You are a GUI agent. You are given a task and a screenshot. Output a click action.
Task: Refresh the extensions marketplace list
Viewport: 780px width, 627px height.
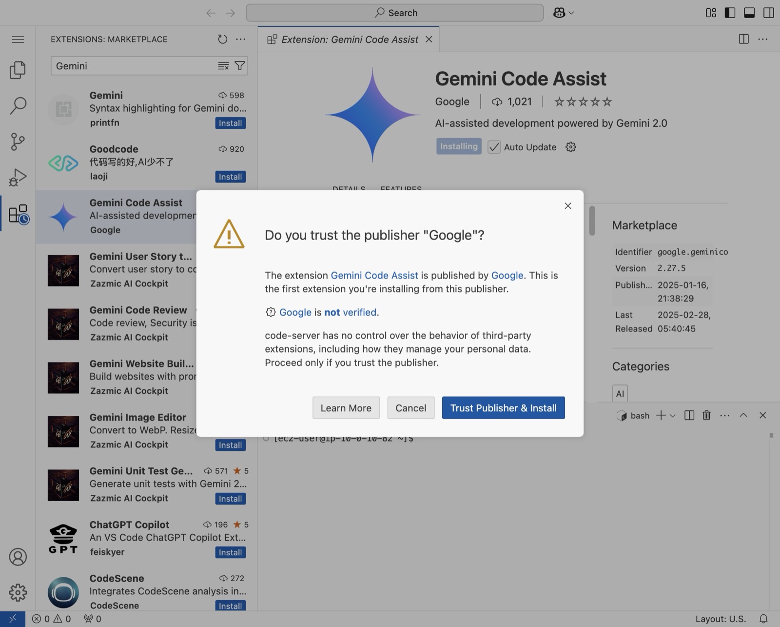pos(222,40)
